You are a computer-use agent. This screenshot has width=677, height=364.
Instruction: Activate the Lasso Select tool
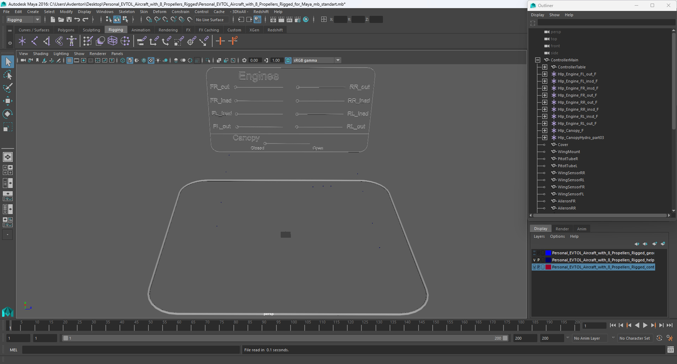(x=8, y=75)
